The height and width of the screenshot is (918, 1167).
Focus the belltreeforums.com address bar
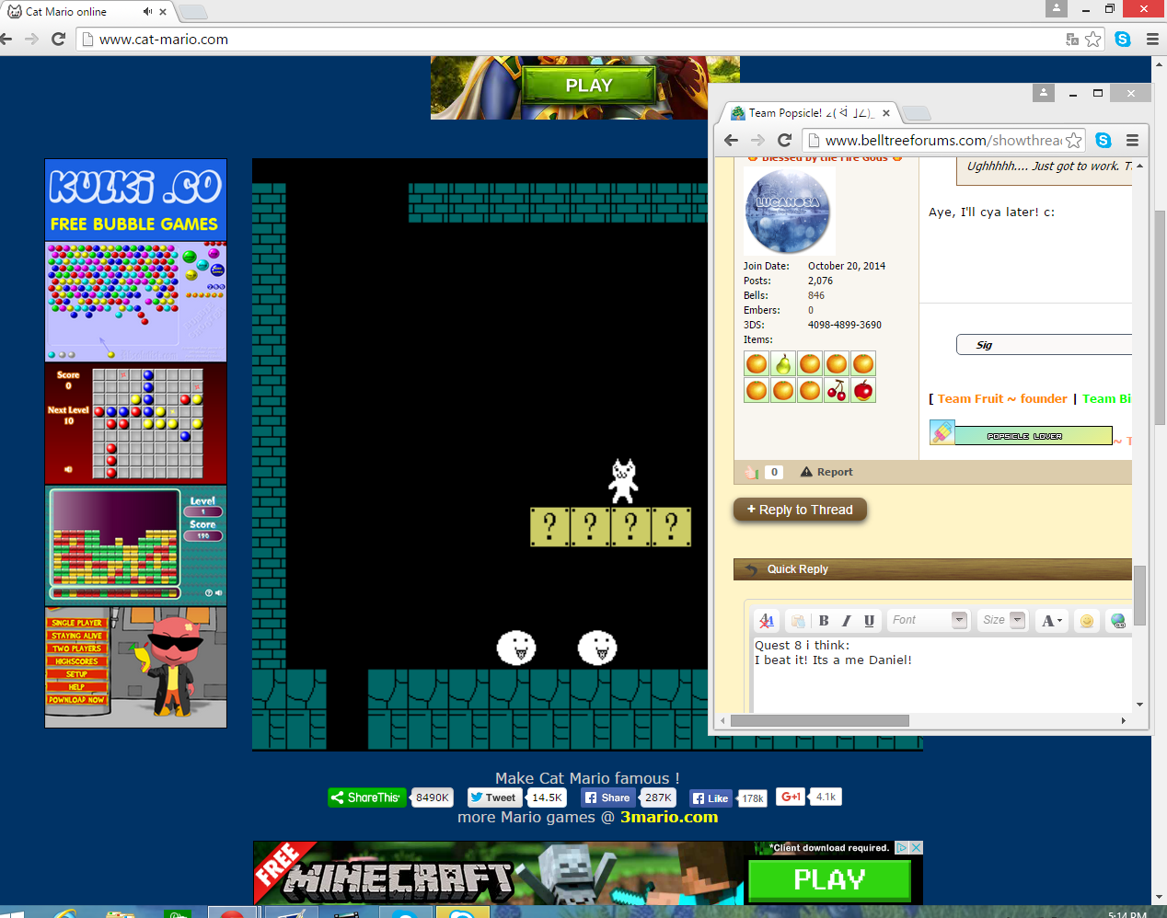[934, 140]
